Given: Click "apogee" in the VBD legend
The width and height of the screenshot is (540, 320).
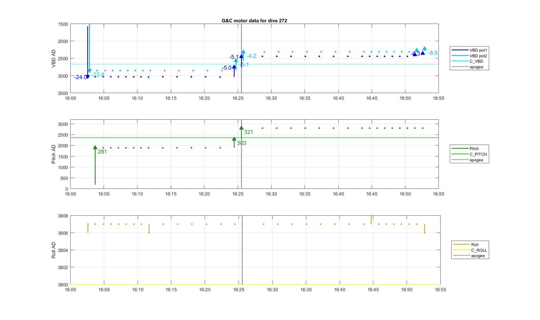Looking at the screenshot, I should click(467, 67).
